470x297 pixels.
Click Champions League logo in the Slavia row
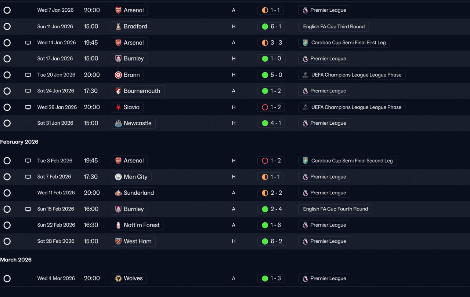(305, 107)
